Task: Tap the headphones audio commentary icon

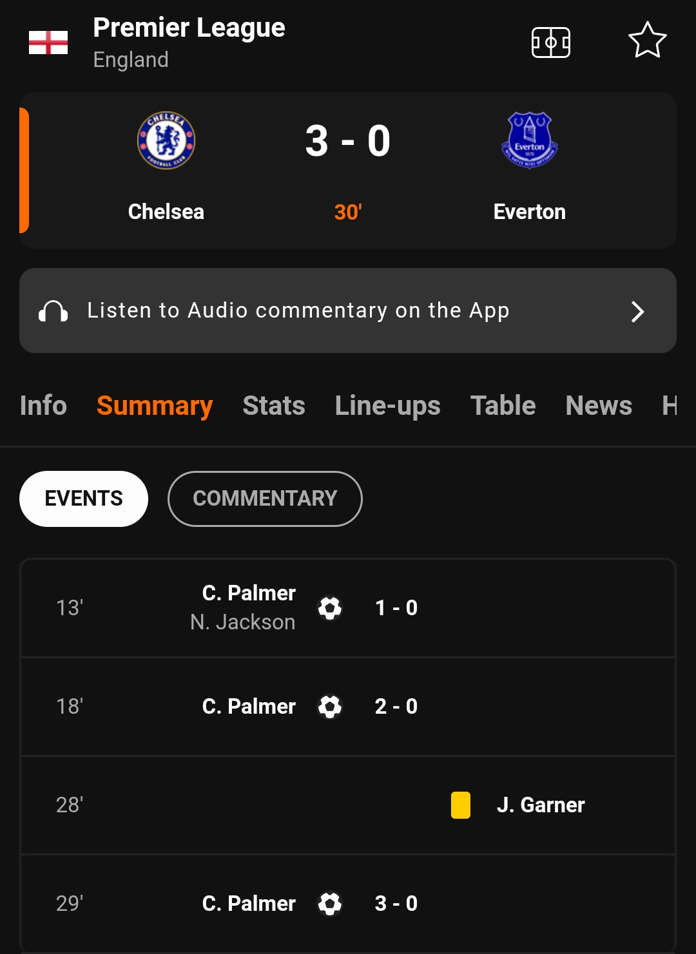Action: point(53,311)
